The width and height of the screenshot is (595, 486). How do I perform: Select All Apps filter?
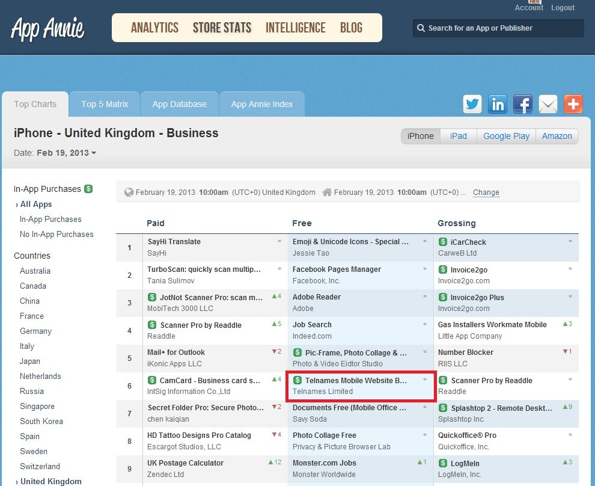(x=36, y=205)
